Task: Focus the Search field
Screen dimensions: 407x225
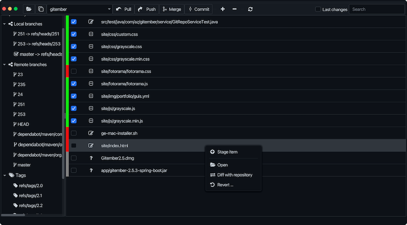Action: tap(376, 9)
